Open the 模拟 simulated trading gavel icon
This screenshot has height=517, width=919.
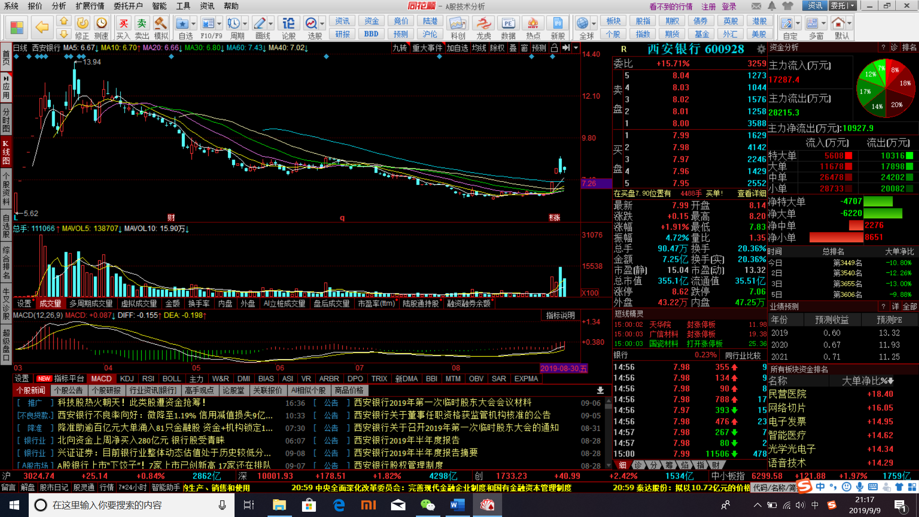(161, 28)
